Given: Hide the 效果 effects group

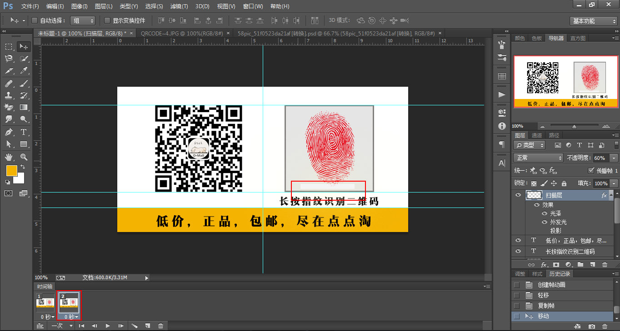Looking at the screenshot, I should tap(537, 205).
